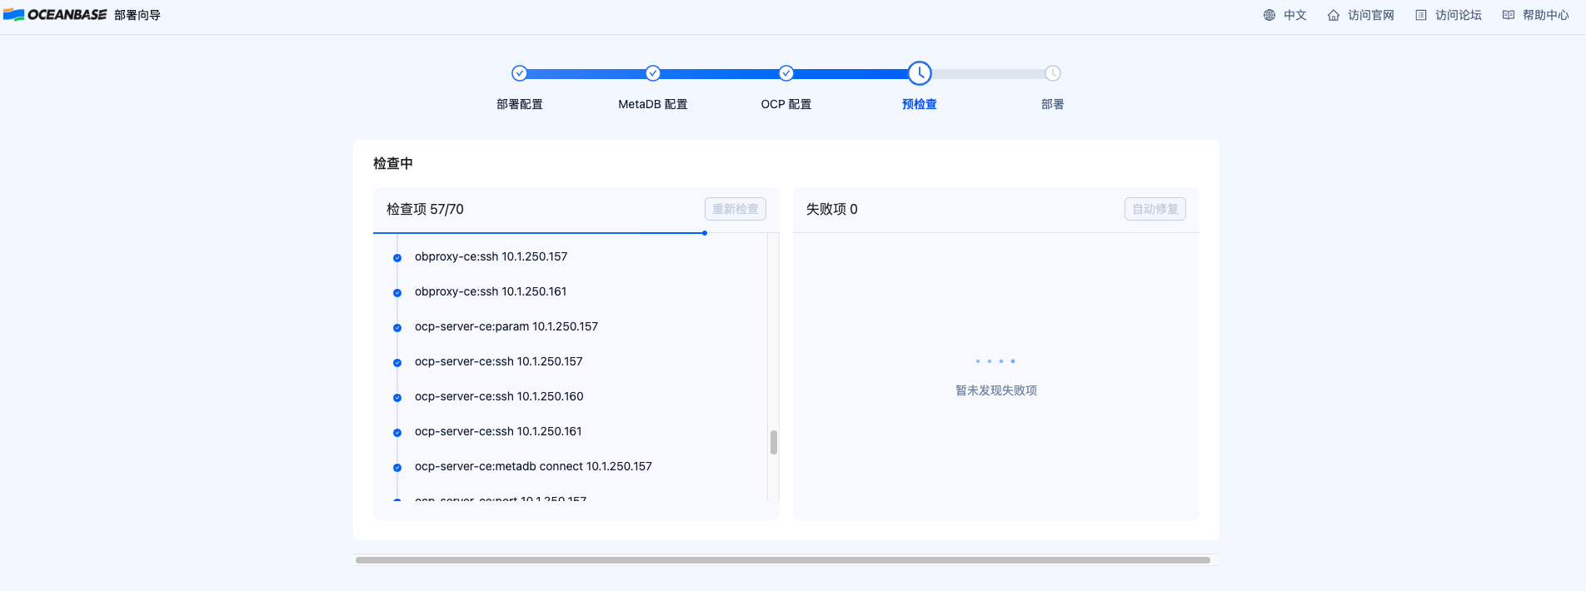The height and width of the screenshot is (591, 1586).
Task: Click the book icon beside 帮助中心
Action: point(1509,15)
